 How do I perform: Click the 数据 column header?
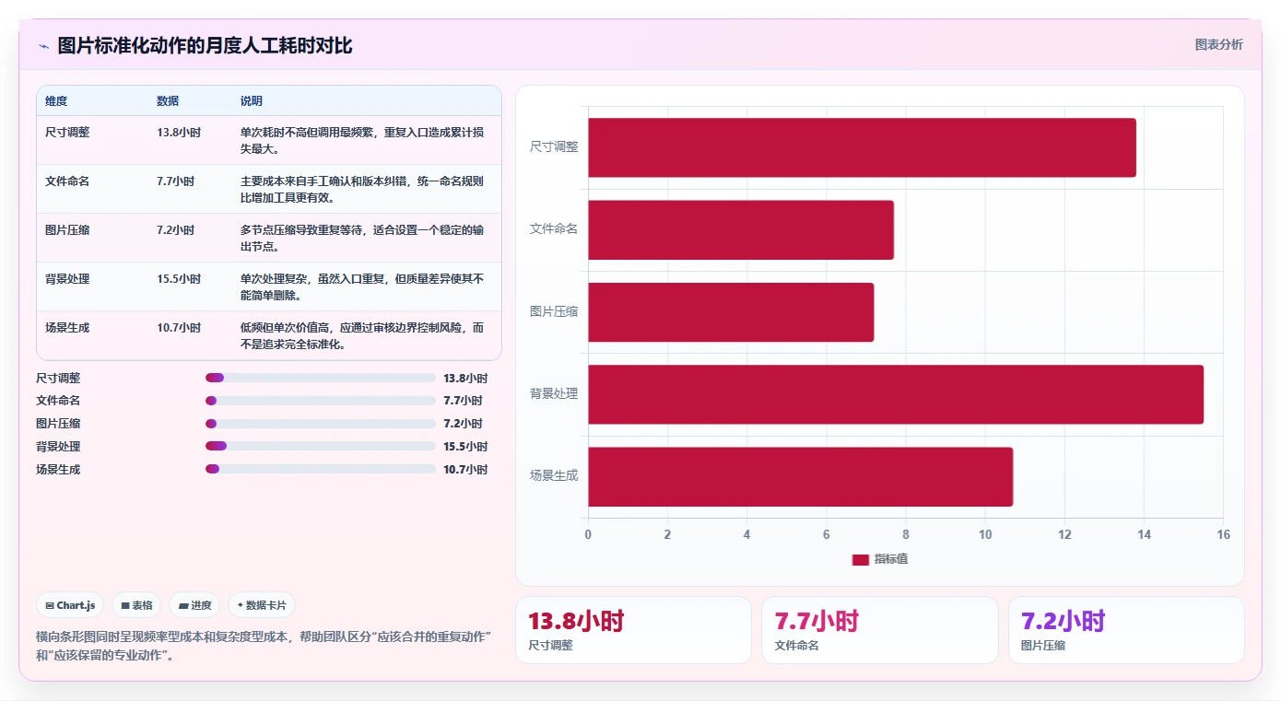[168, 101]
